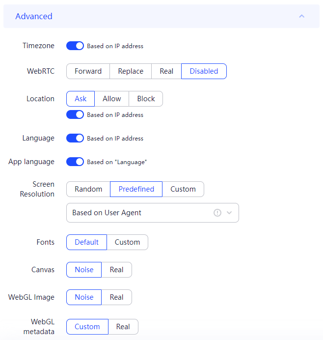Viewport: 323px width, 340px height.
Task: Click the WebGL Image label
Action: (x=31, y=297)
